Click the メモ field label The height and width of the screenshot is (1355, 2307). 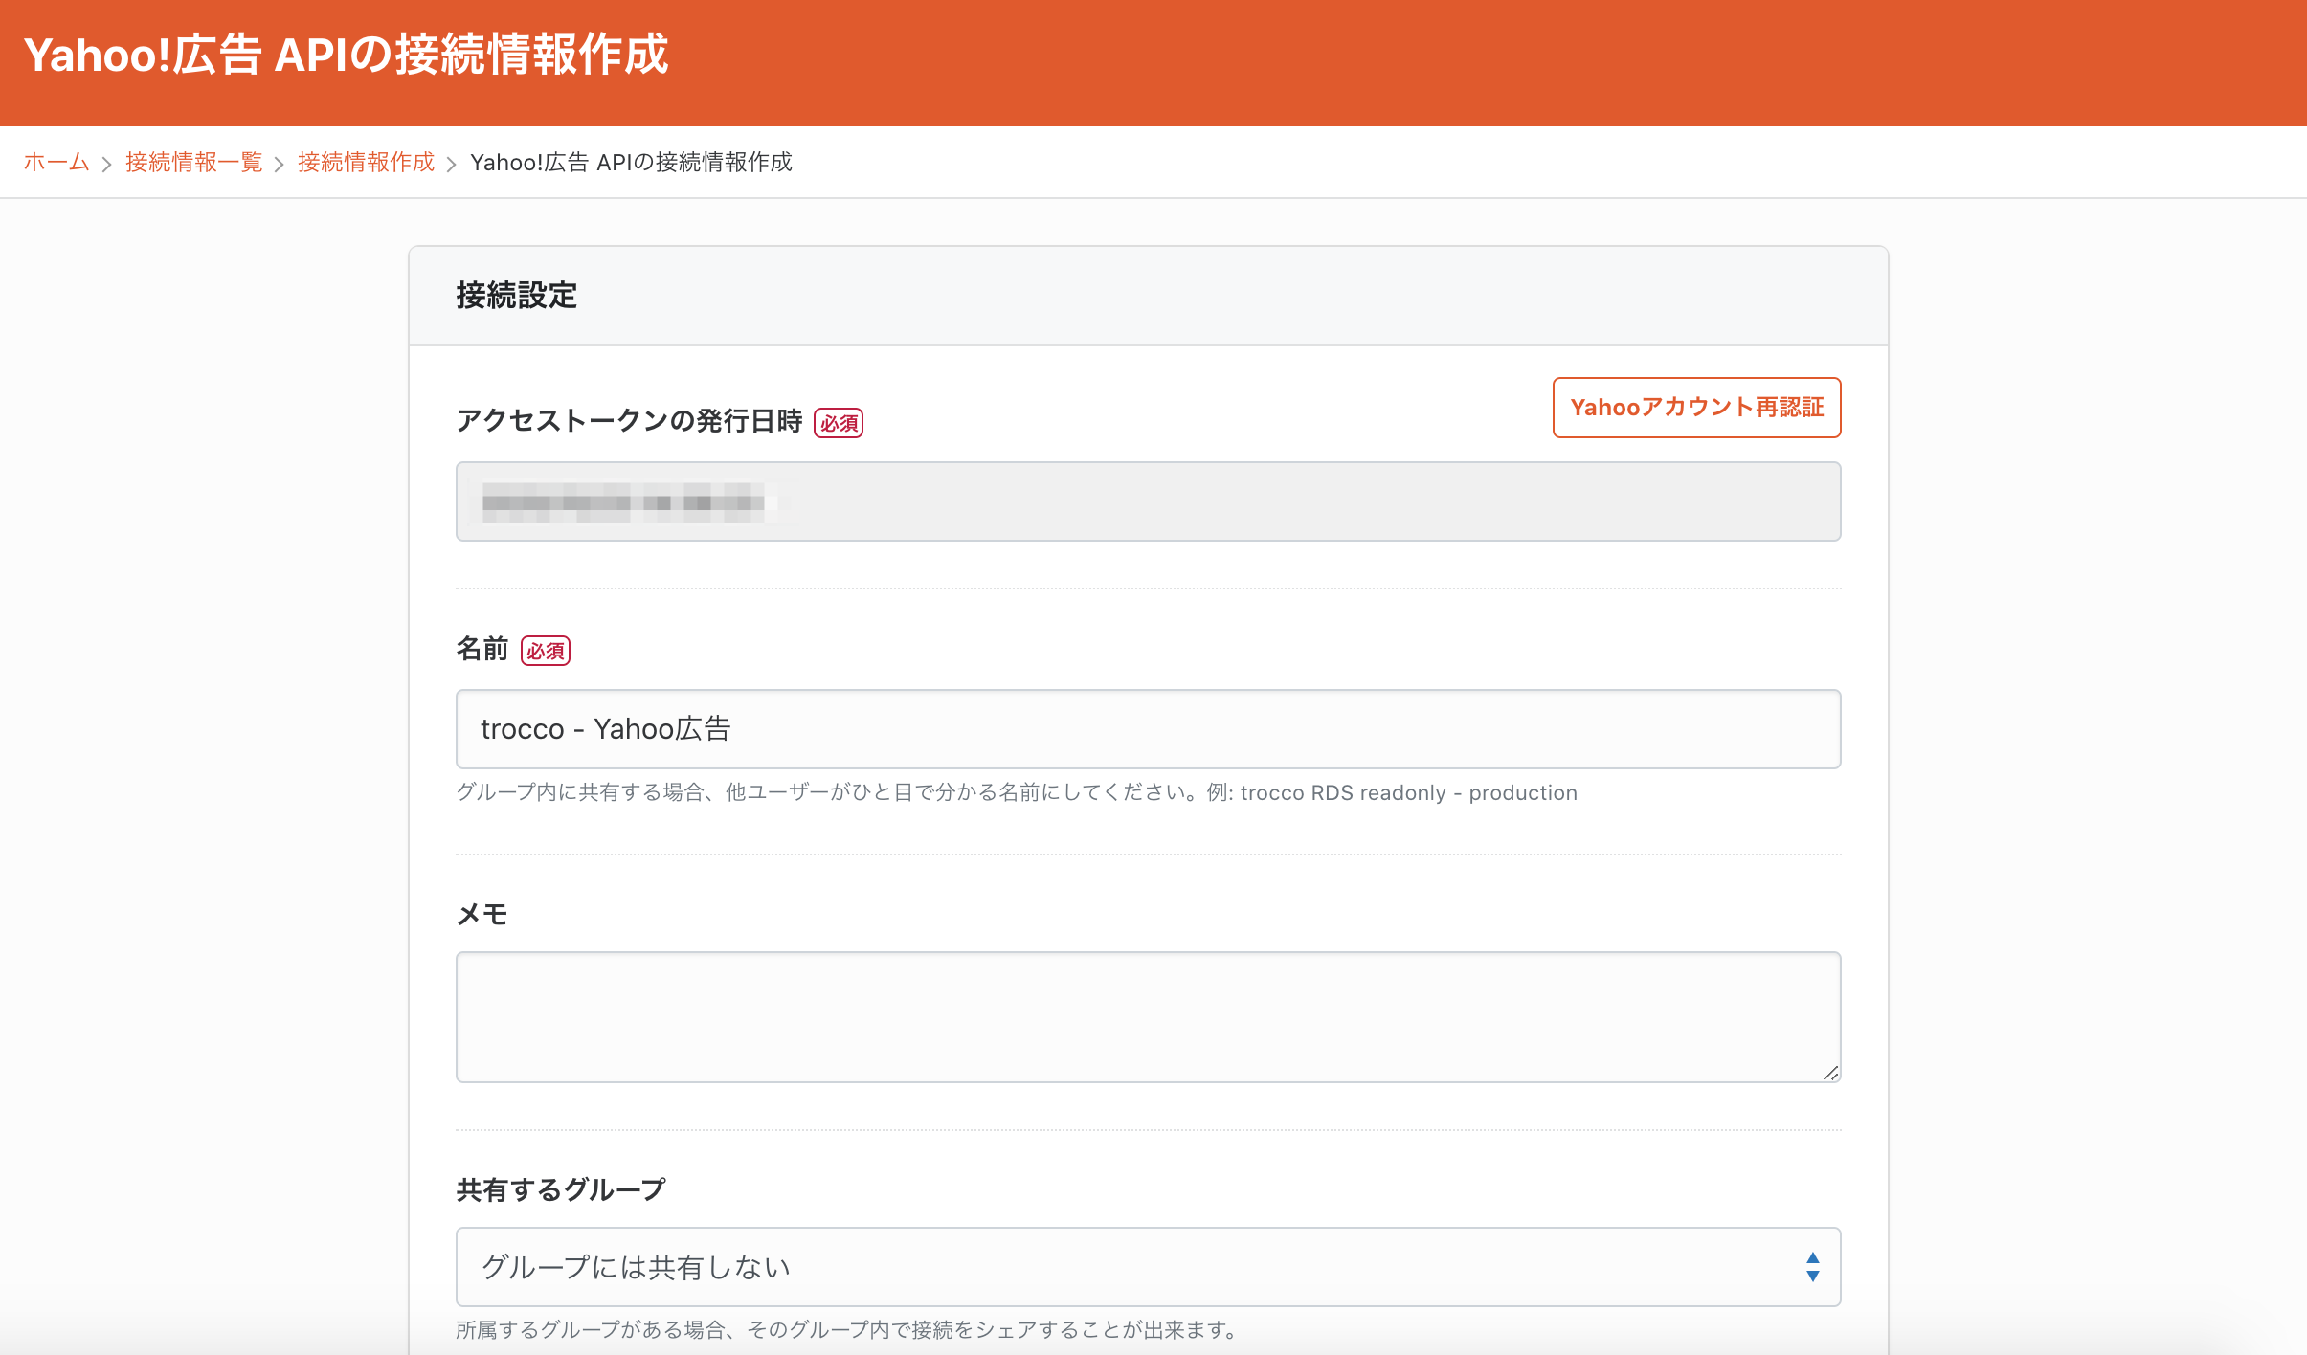(482, 915)
